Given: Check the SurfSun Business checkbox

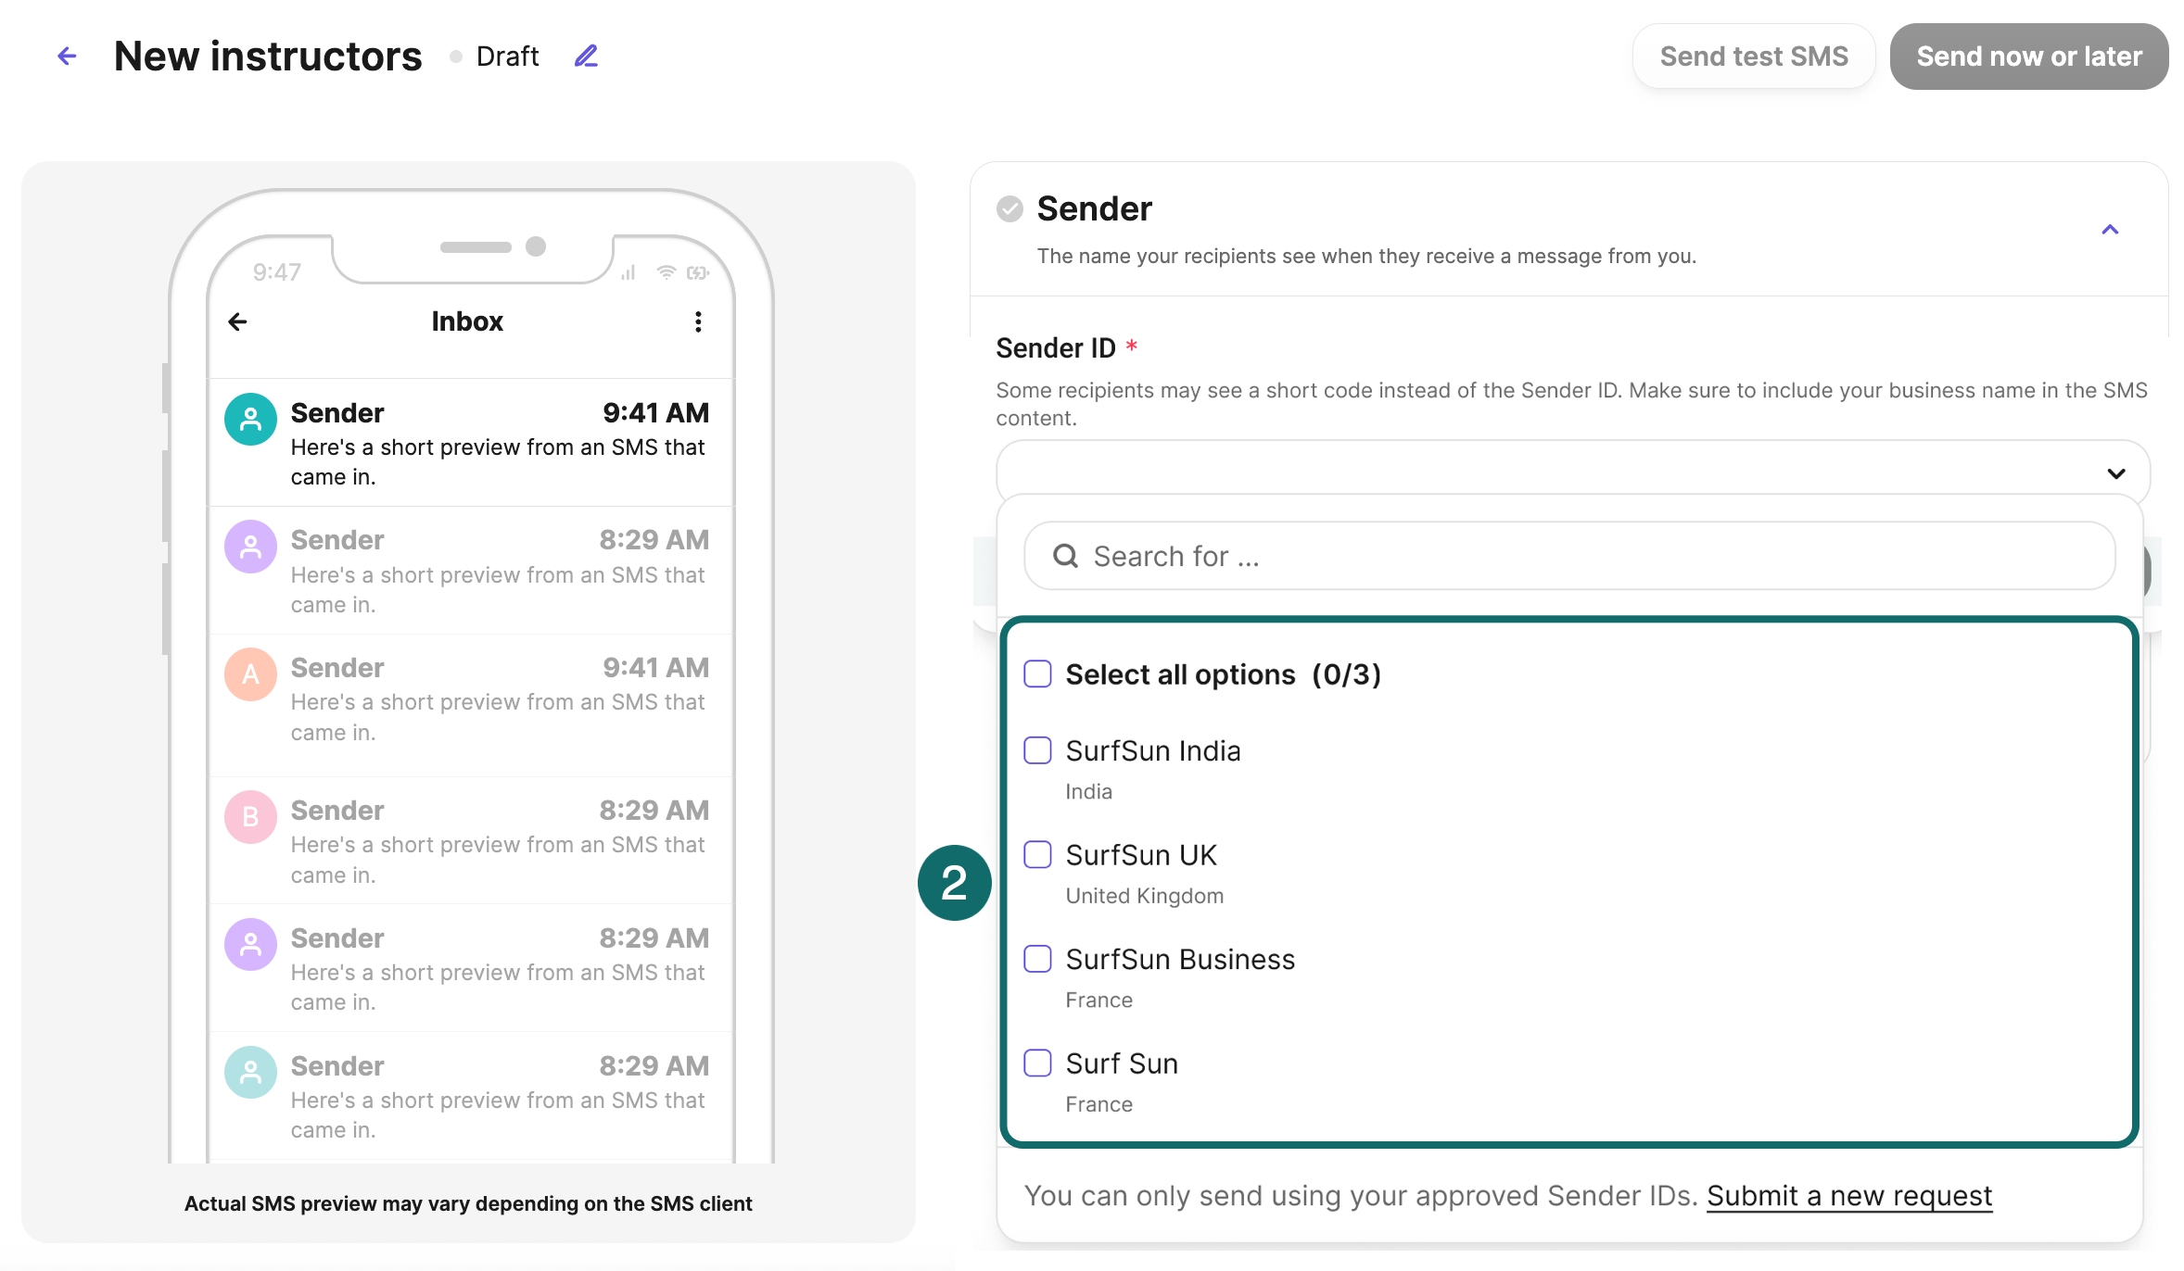Looking at the screenshot, I should click(x=1037, y=960).
